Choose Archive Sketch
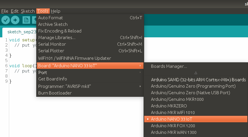The image size is (248, 137). pyautogui.click(x=90, y=24)
